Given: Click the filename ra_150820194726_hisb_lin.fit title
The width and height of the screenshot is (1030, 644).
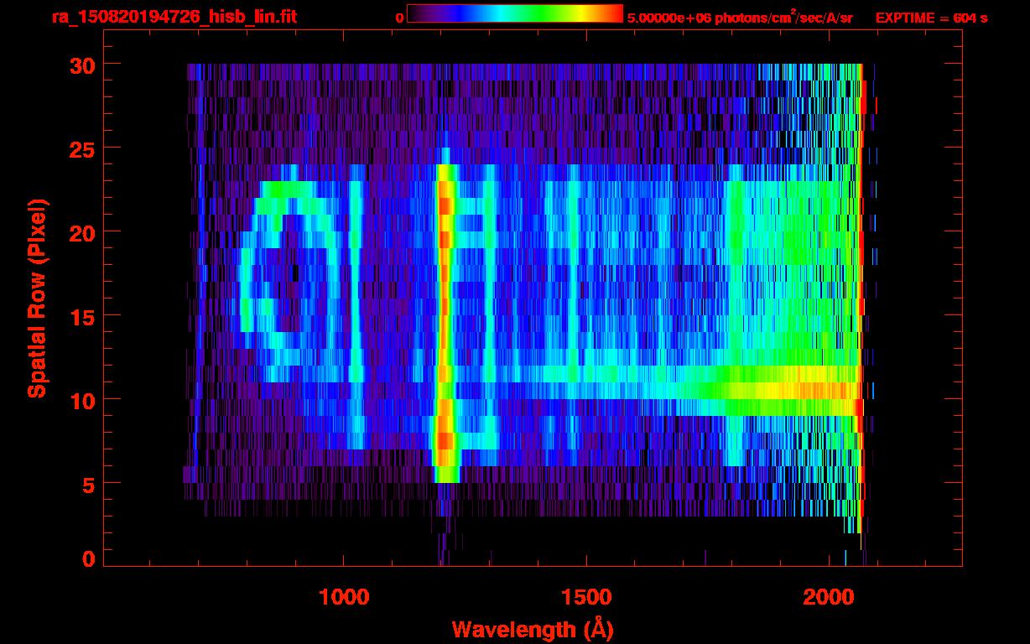Looking at the screenshot, I should pyautogui.click(x=174, y=17).
